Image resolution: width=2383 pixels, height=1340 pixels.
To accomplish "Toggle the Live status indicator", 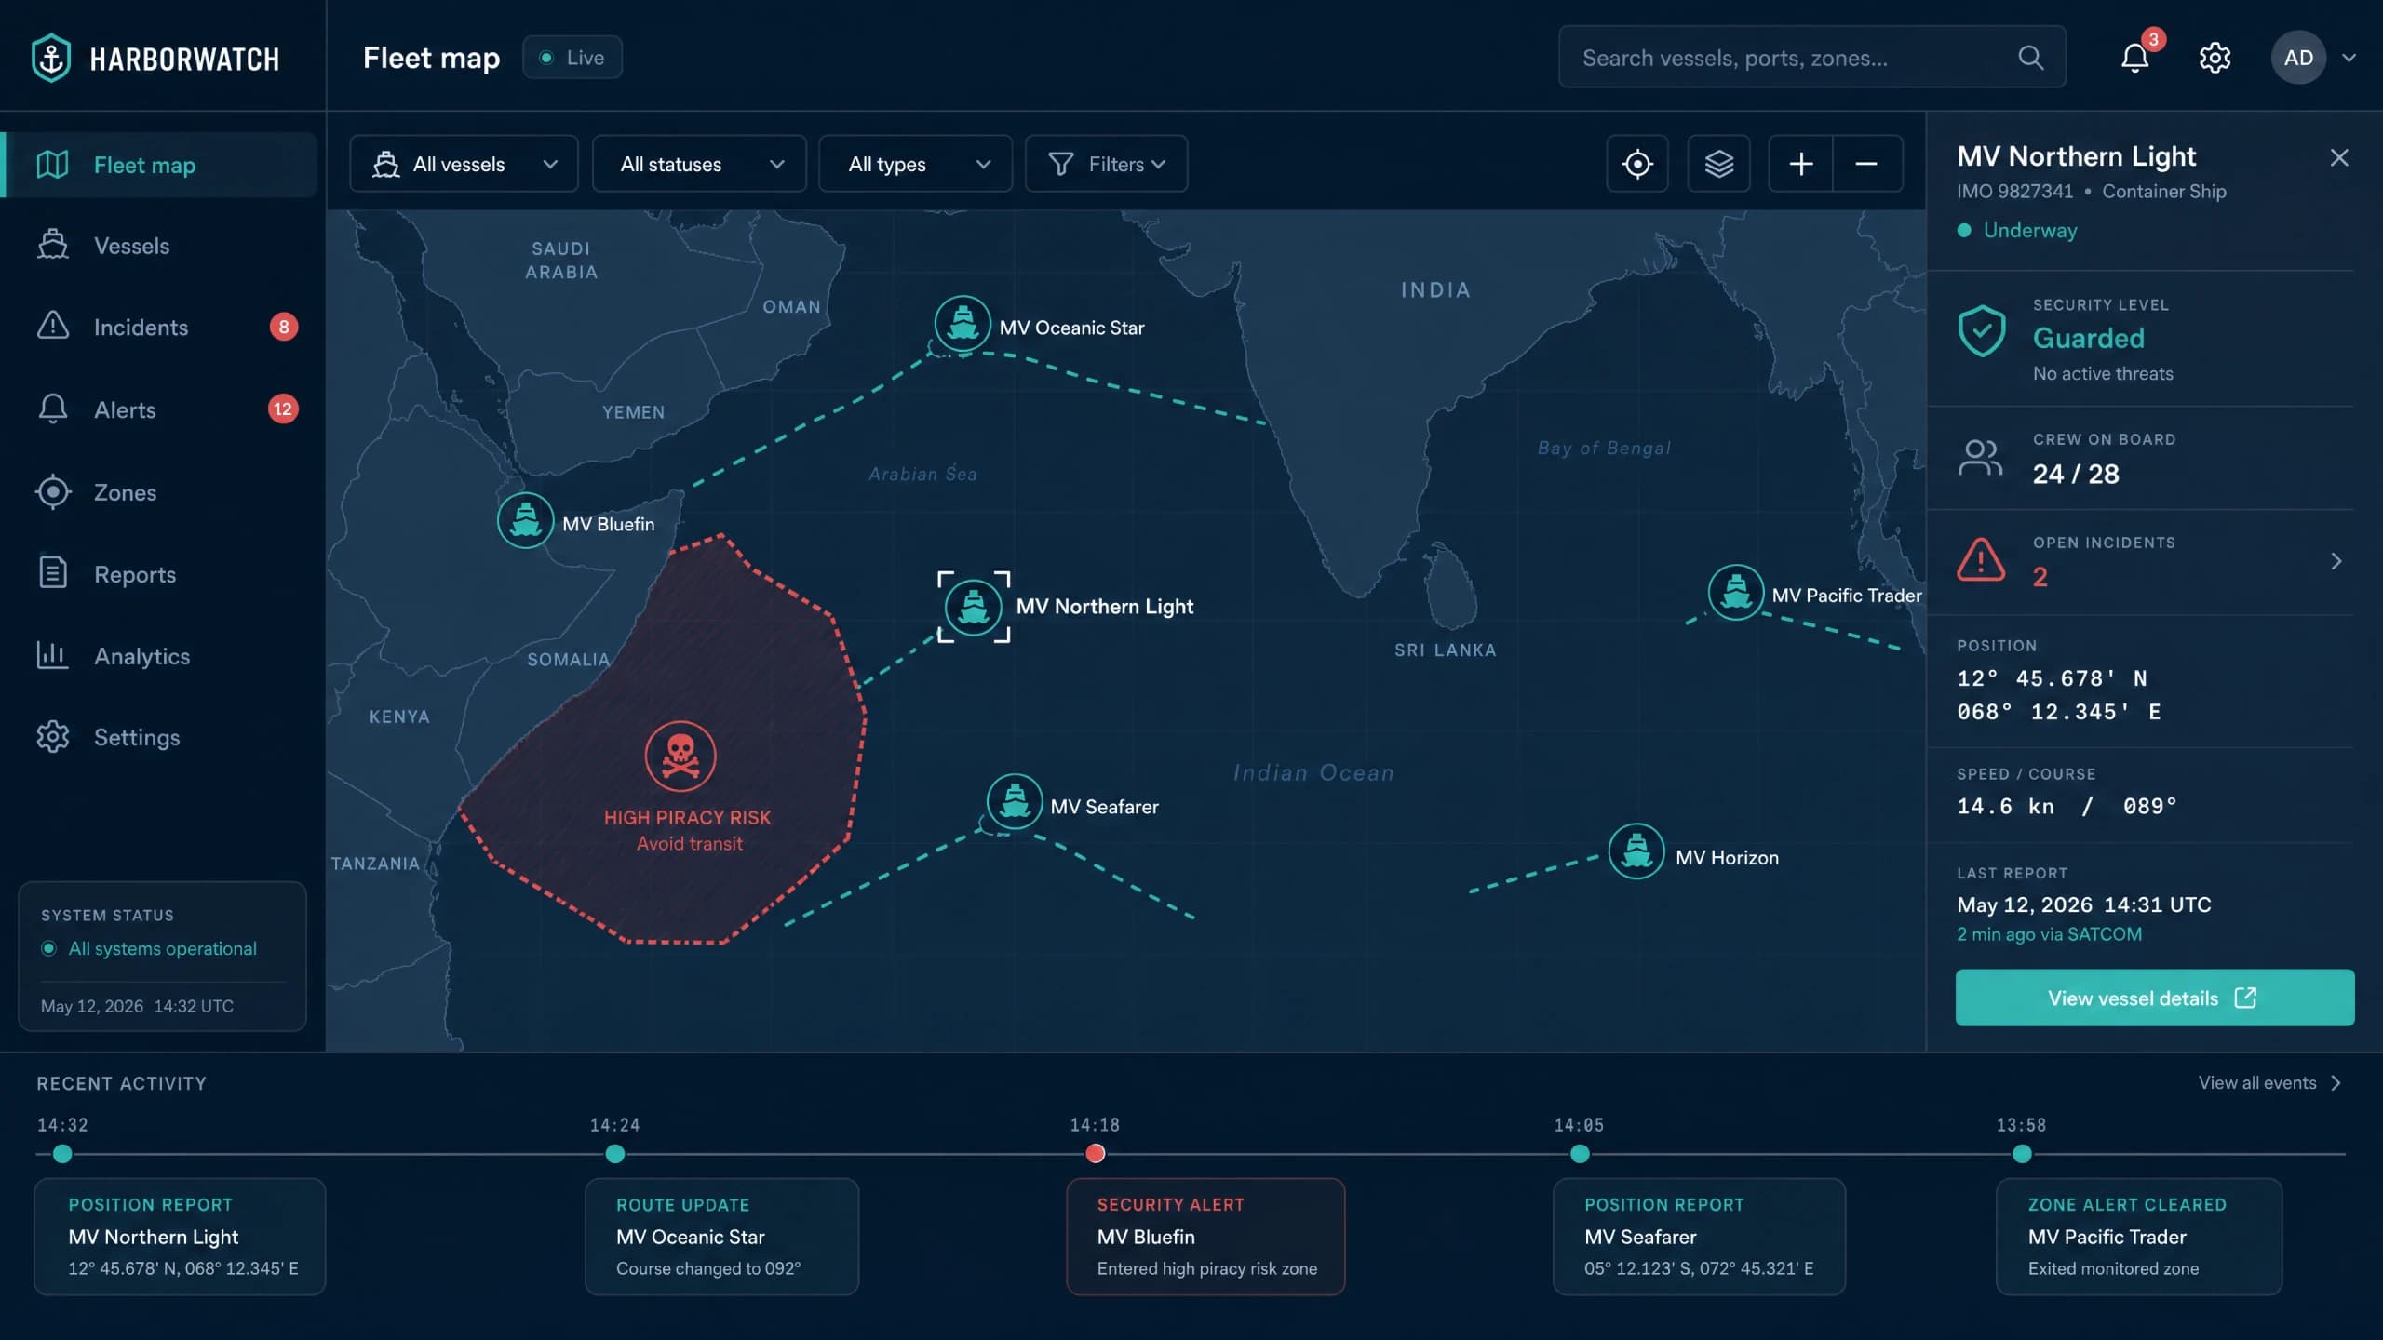I will tap(572, 58).
